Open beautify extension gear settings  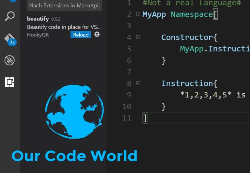(97, 34)
